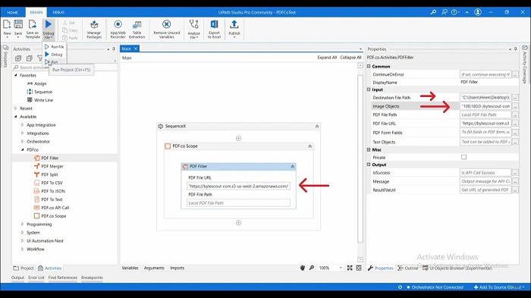The image size is (531, 298).
Task: Open the Arguments panel
Action: click(154, 268)
